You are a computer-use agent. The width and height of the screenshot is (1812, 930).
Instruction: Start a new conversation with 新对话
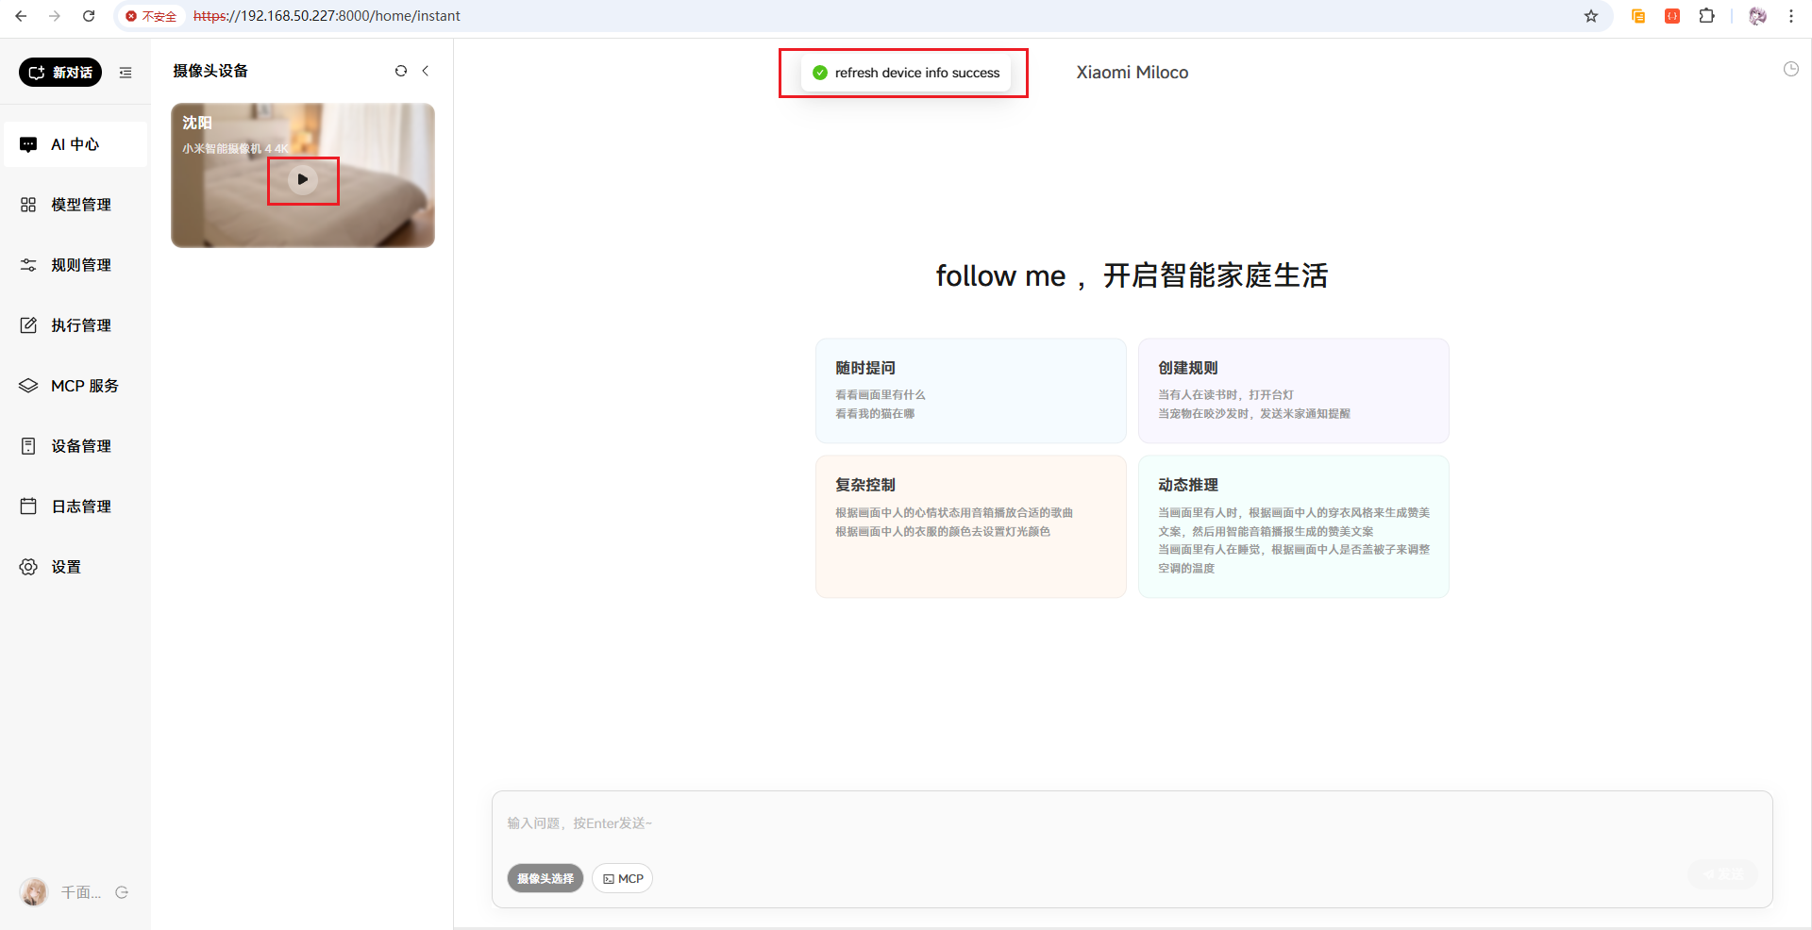tap(60, 73)
